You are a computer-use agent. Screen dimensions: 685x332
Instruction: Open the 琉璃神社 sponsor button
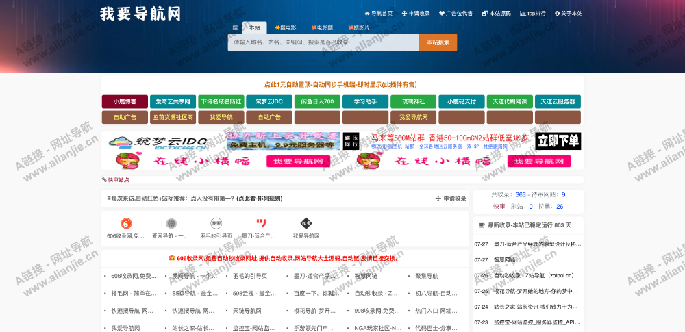[413, 102]
